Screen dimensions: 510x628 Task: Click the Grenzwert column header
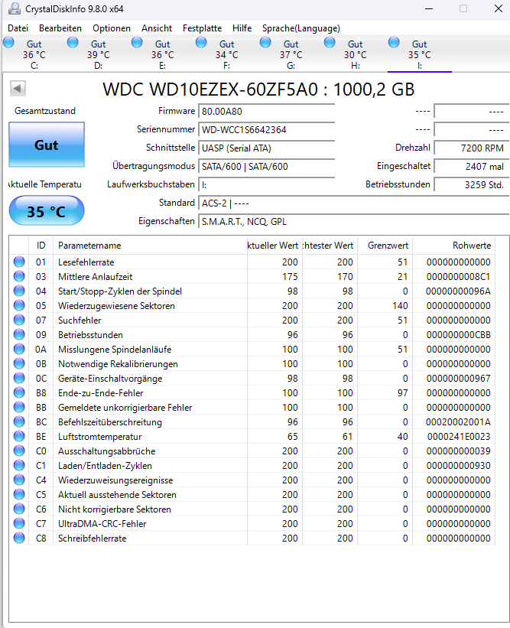click(x=385, y=245)
